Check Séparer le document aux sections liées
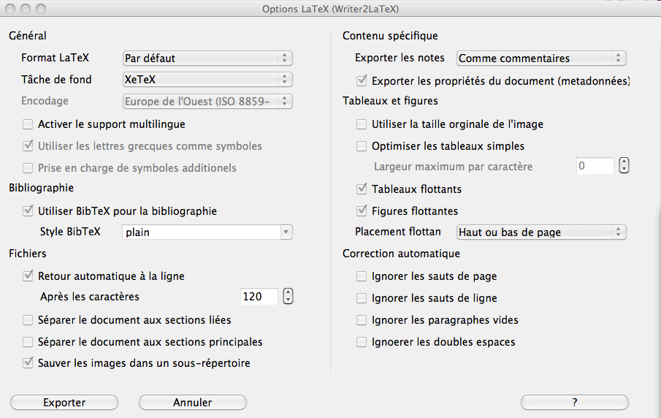This screenshot has width=661, height=418. coord(28,320)
